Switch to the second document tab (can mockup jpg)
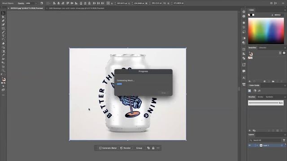This screenshot has width=287, height=161. pyautogui.click(x=76, y=8)
